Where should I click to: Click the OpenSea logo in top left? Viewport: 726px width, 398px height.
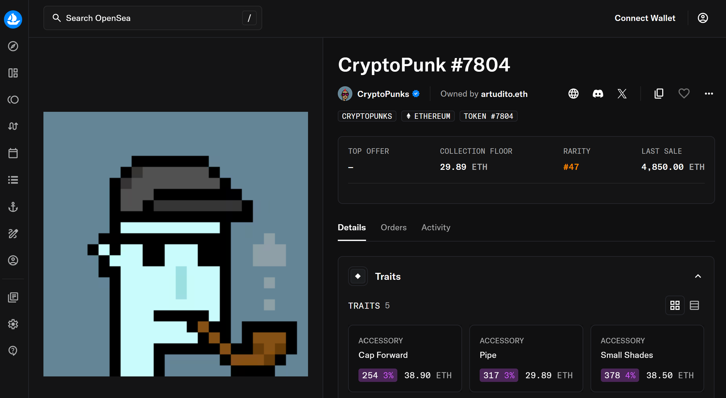click(13, 19)
